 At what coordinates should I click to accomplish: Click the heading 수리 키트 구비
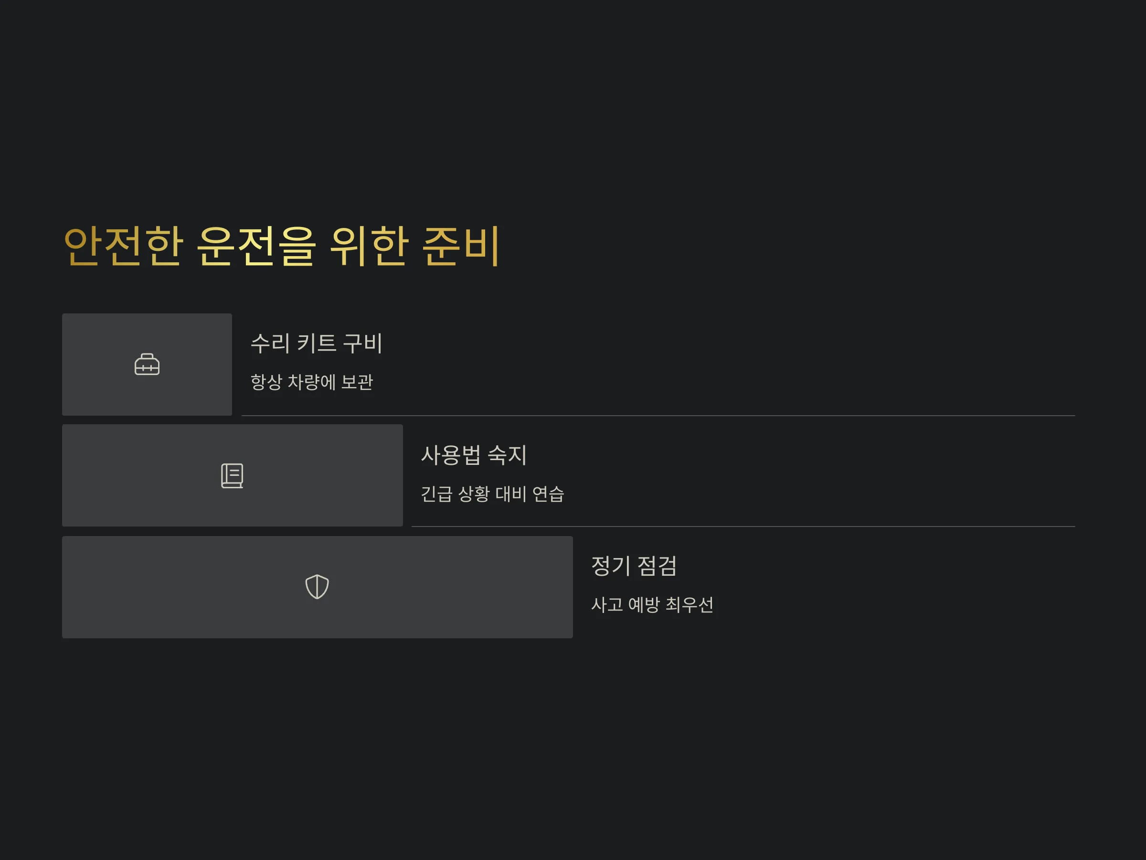[x=317, y=343]
